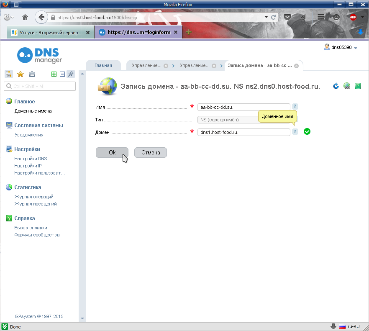
Task: Open the Firefox hamburger menu
Action: pos(320,17)
